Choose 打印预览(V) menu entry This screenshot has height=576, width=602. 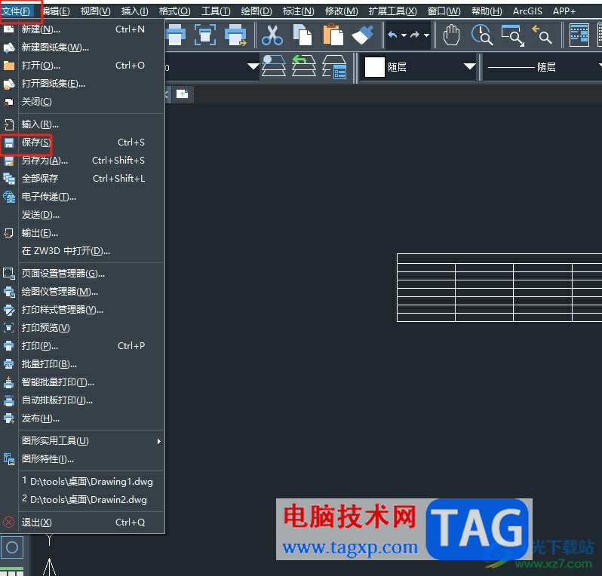[x=83, y=328]
